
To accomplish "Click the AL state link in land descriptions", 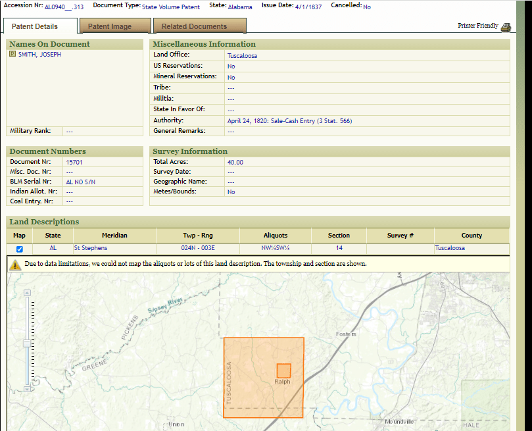I will 53,248.
